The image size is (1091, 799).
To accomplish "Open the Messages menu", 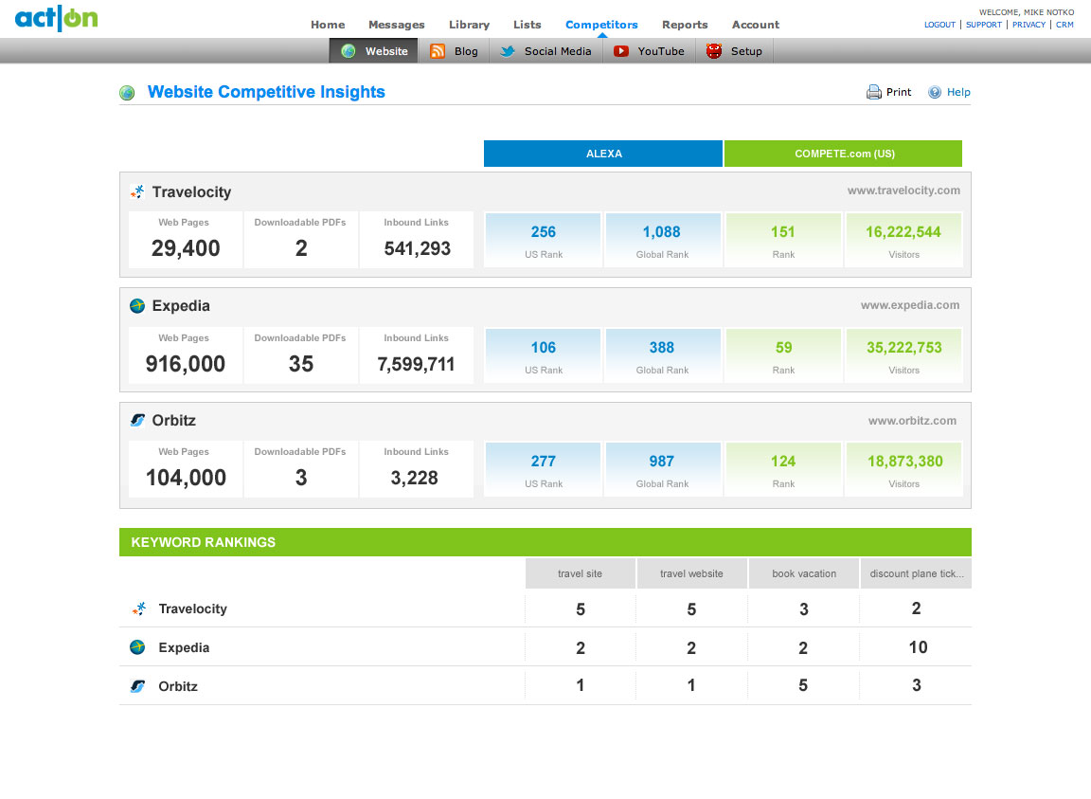I will coord(397,25).
